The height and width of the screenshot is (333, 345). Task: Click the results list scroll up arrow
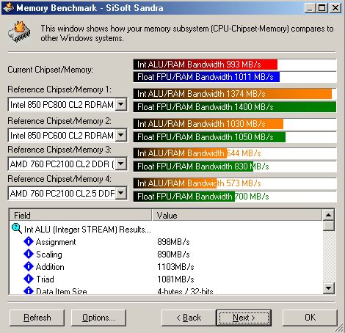329,215
